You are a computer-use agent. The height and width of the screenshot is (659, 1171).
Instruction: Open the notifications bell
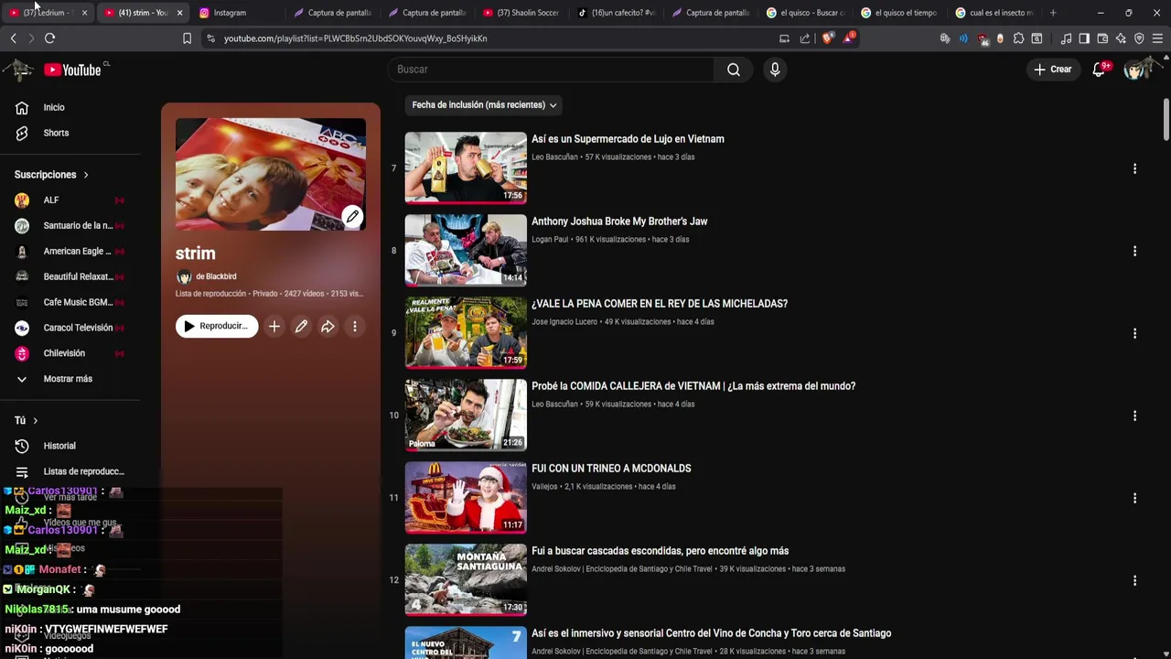1100,70
